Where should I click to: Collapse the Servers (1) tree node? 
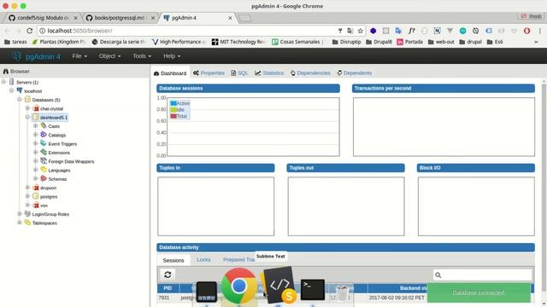3,82
